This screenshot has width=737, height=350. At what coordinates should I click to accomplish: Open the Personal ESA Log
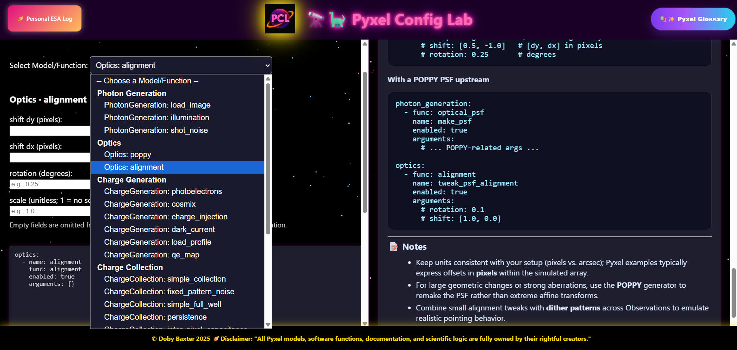coord(45,18)
